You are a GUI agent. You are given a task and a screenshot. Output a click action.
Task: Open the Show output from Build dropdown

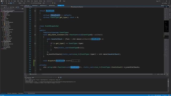[41, 78]
